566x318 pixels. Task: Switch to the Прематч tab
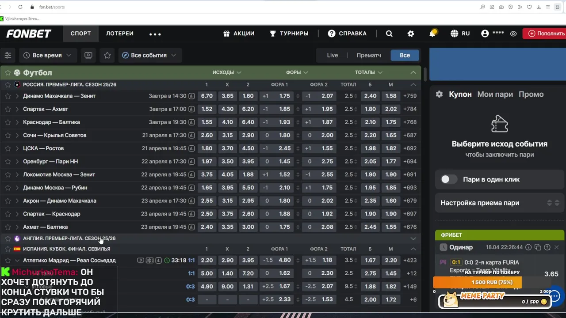(369, 55)
